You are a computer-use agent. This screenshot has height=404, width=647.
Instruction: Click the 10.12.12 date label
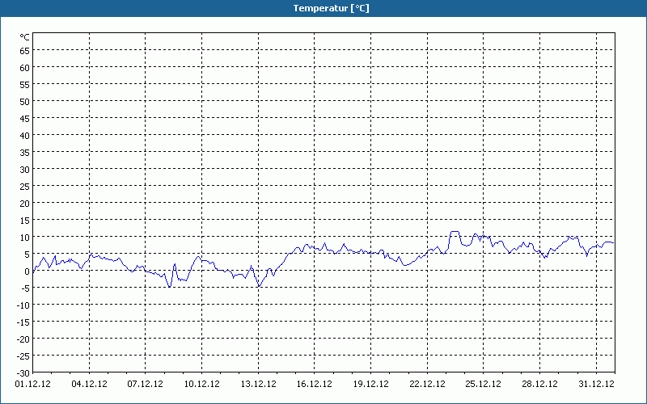(x=201, y=384)
